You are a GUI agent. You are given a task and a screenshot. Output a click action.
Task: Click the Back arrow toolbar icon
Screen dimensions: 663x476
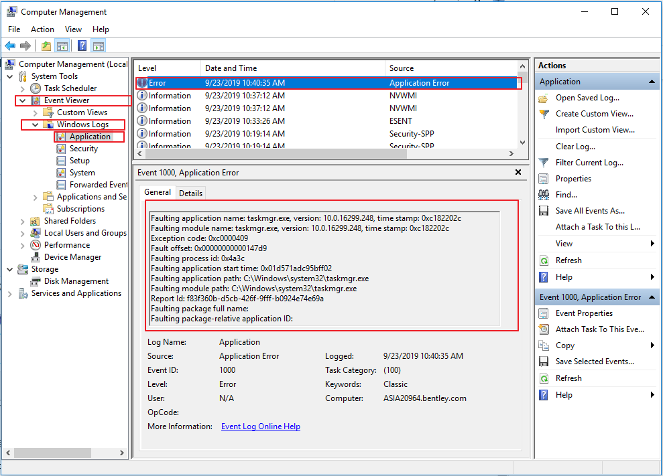click(10, 46)
